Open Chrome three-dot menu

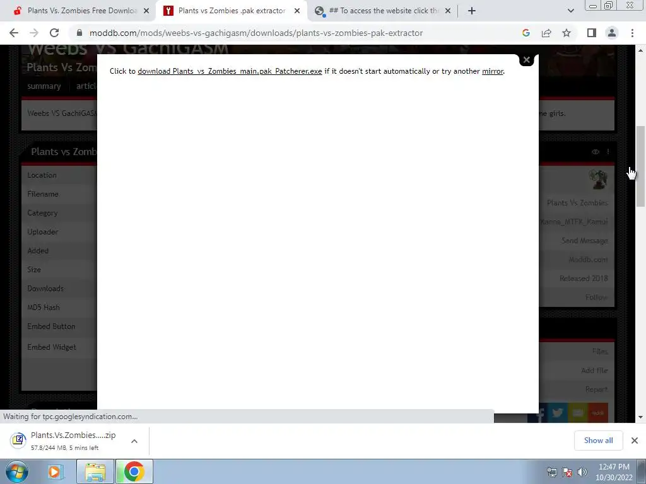[632, 33]
